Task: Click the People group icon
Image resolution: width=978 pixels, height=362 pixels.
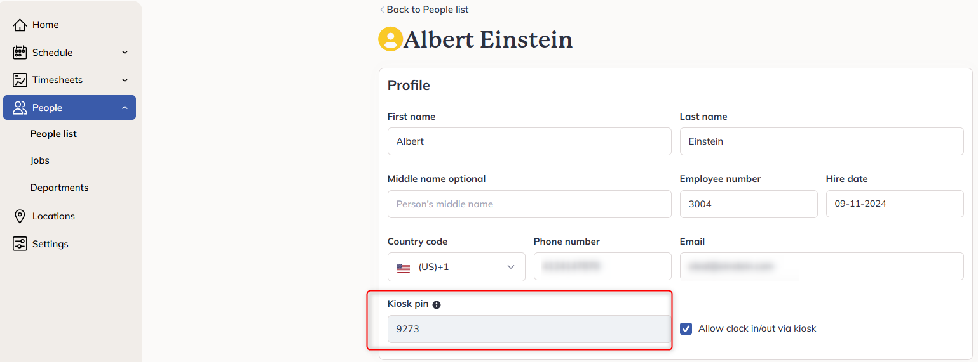Action: [x=20, y=108]
